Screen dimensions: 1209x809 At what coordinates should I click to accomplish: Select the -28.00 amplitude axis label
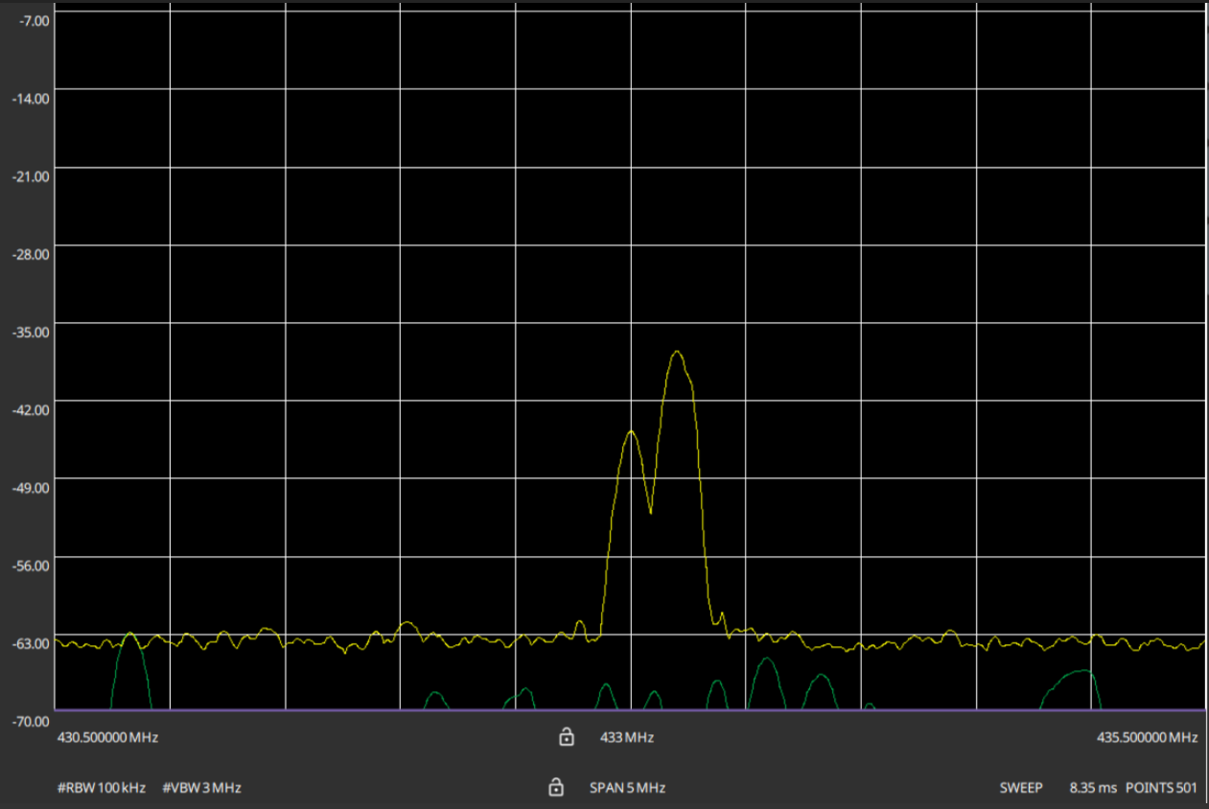pos(29,253)
